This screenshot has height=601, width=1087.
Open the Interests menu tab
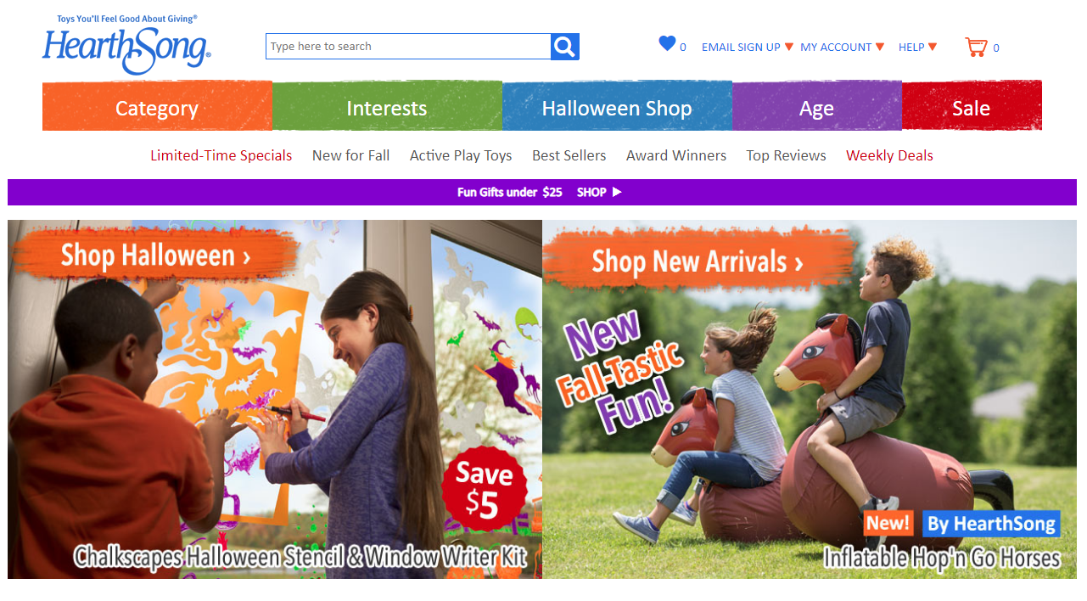387,106
